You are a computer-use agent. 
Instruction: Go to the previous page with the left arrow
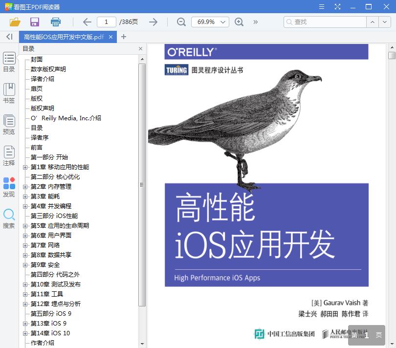point(87,22)
